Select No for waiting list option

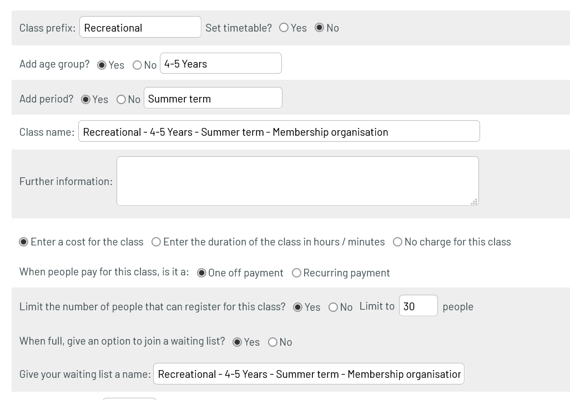(273, 342)
